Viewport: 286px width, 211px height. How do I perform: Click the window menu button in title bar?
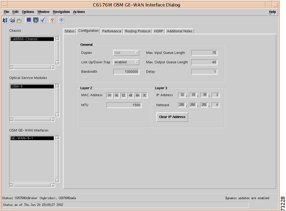[5, 5]
